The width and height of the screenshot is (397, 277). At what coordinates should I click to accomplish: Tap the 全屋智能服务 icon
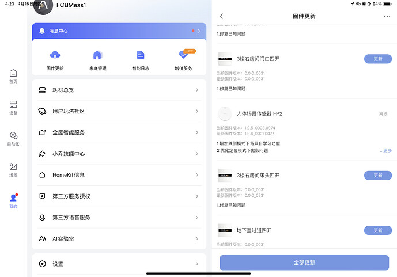(42, 132)
